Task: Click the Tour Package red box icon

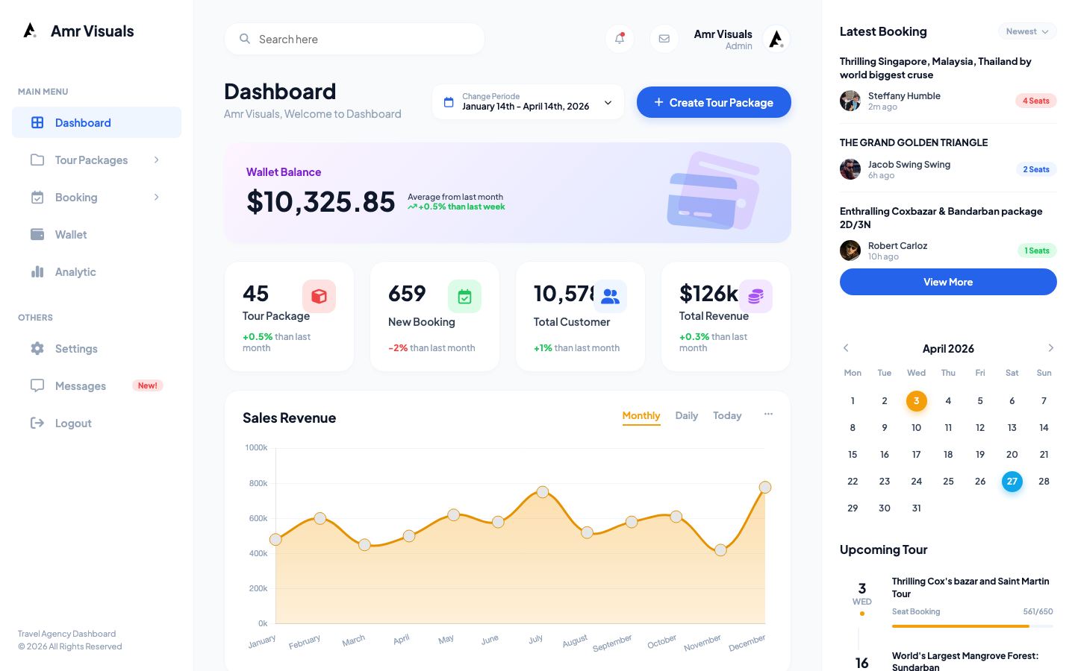Action: coord(319,296)
